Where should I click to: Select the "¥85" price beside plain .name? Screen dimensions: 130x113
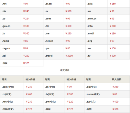click(25, 41)
